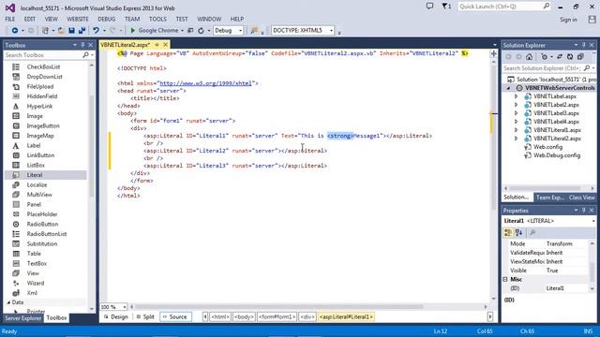Screen dimensions: 600x337
Task: Toggle auto-hide pin on Solution Explorer
Action: coord(583,45)
